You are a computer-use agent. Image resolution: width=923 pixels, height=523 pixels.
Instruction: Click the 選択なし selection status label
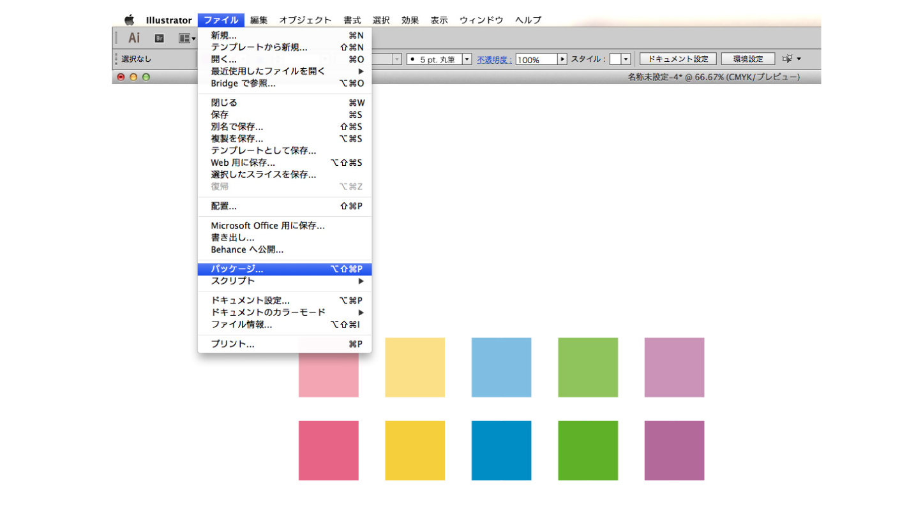137,59
